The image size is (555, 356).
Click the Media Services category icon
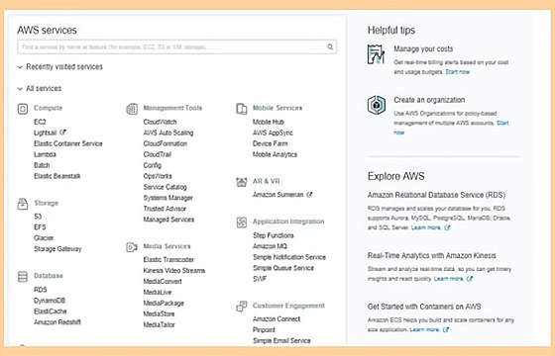[x=132, y=247]
